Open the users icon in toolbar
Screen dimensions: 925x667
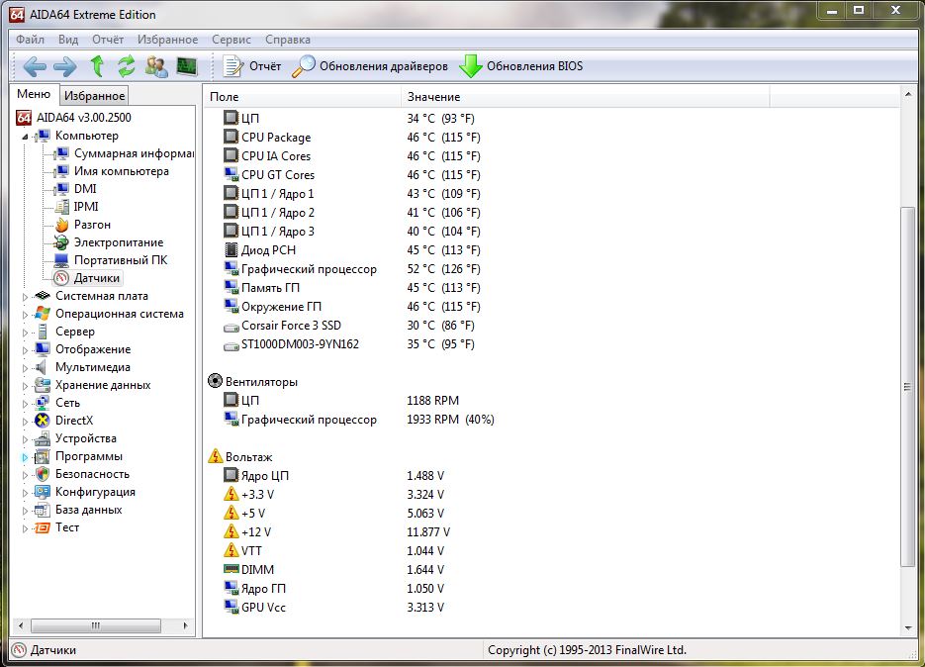156,66
